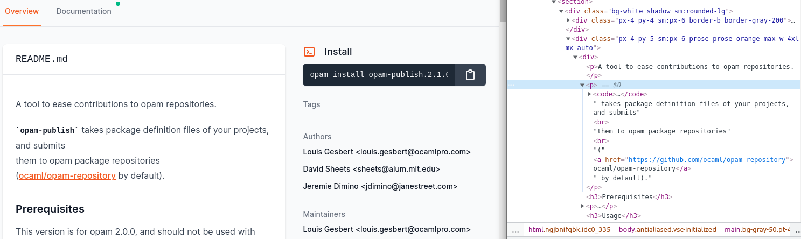The width and height of the screenshot is (801, 239).
Task: Select the README.md heading text
Action: pos(42,59)
